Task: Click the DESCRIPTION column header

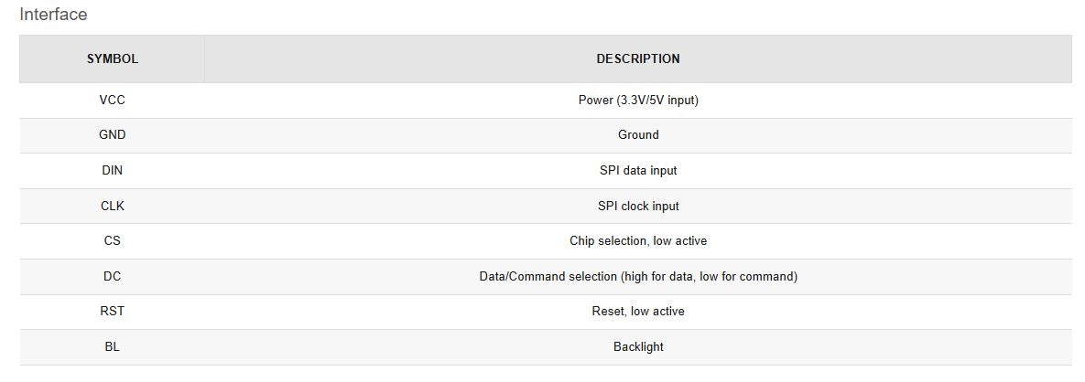Action: [638, 58]
